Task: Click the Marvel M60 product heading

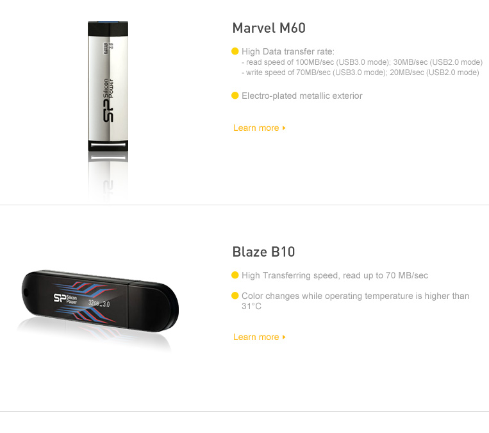Action: (x=269, y=28)
